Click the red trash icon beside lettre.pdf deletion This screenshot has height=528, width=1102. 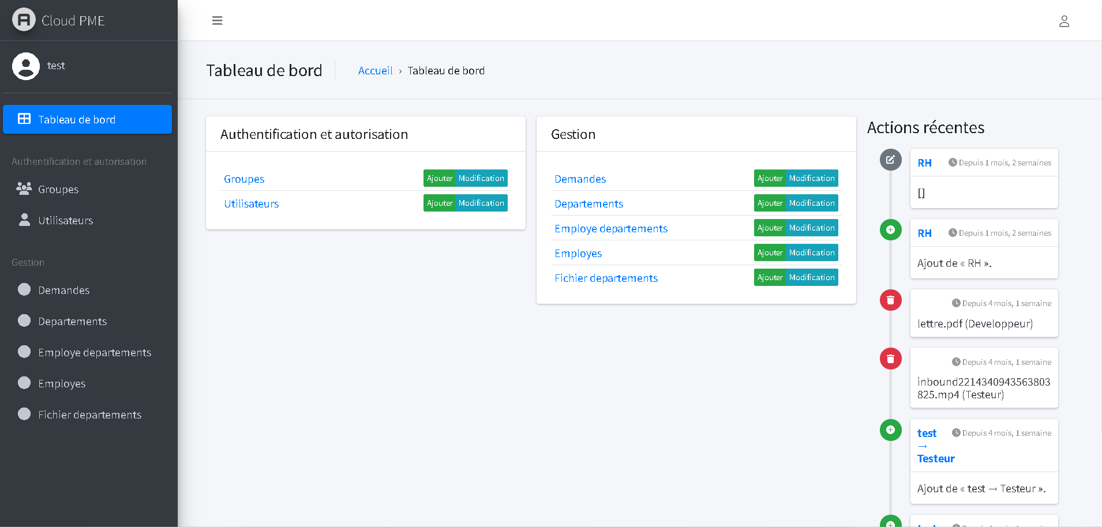pyautogui.click(x=890, y=300)
